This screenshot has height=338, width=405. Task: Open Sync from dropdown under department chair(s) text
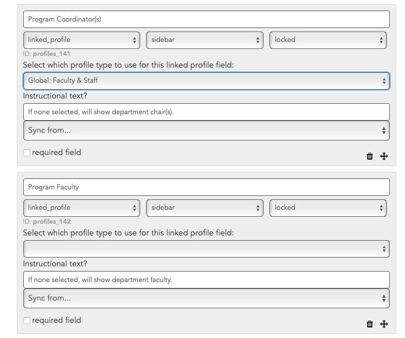[x=207, y=131]
